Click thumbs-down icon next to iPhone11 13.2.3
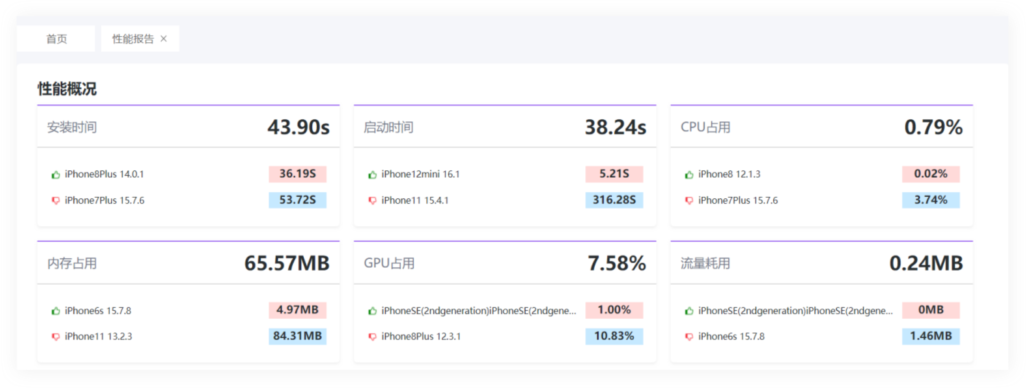This screenshot has height=388, width=1027. point(56,337)
